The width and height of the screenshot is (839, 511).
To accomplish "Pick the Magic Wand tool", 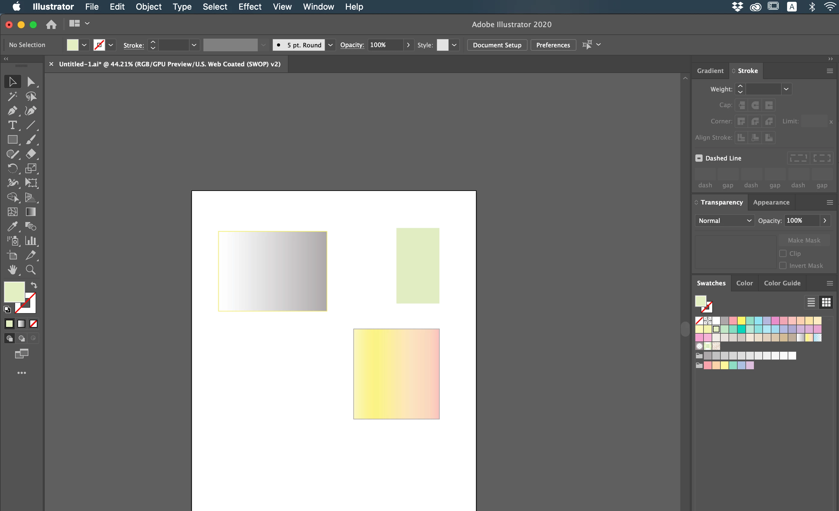I will pos(12,96).
